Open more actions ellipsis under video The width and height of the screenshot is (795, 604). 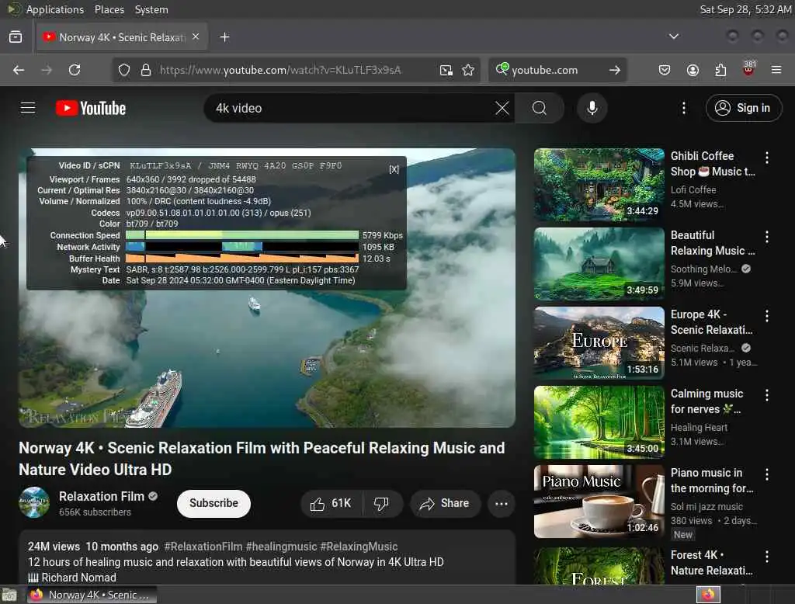point(502,504)
